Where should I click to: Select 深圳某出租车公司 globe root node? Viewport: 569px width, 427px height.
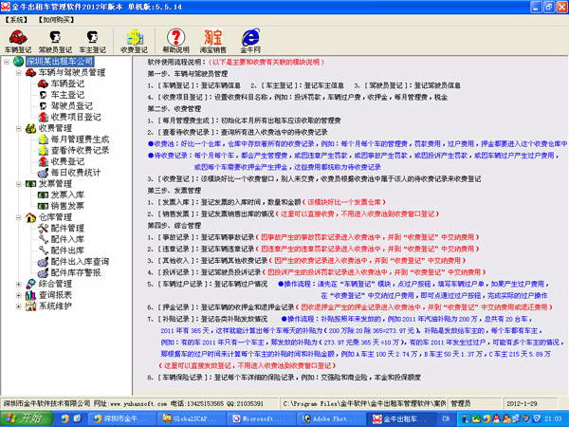click(60, 62)
